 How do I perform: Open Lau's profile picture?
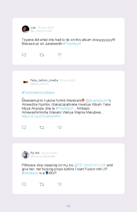26,29
